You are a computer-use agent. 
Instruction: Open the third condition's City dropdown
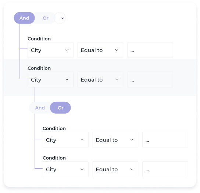tap(65, 140)
